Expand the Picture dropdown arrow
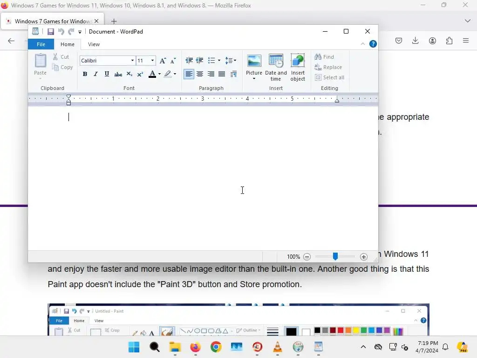477x358 pixels. [254, 79]
